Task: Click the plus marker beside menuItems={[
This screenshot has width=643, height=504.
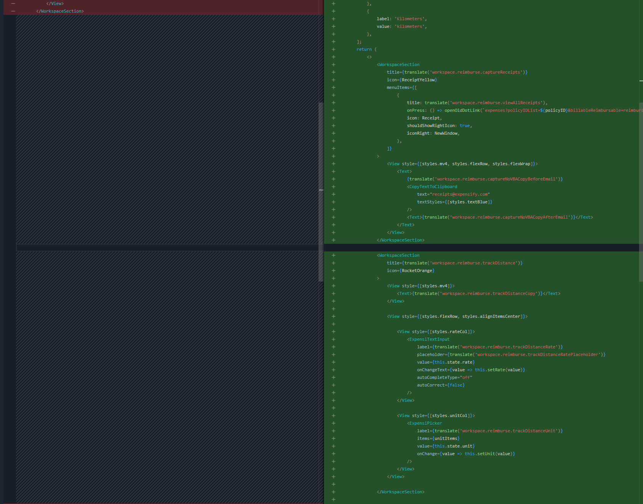Action: [x=334, y=87]
